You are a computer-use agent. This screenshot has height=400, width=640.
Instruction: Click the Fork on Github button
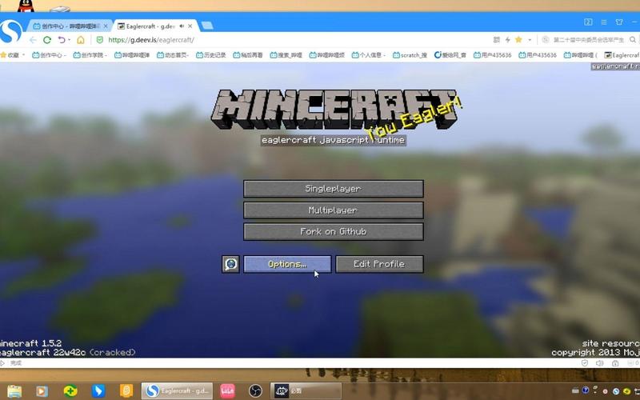pos(333,232)
